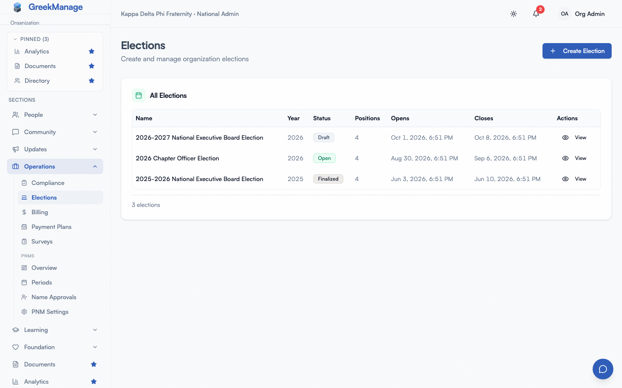Click the All Elections calendar icon

139,95
